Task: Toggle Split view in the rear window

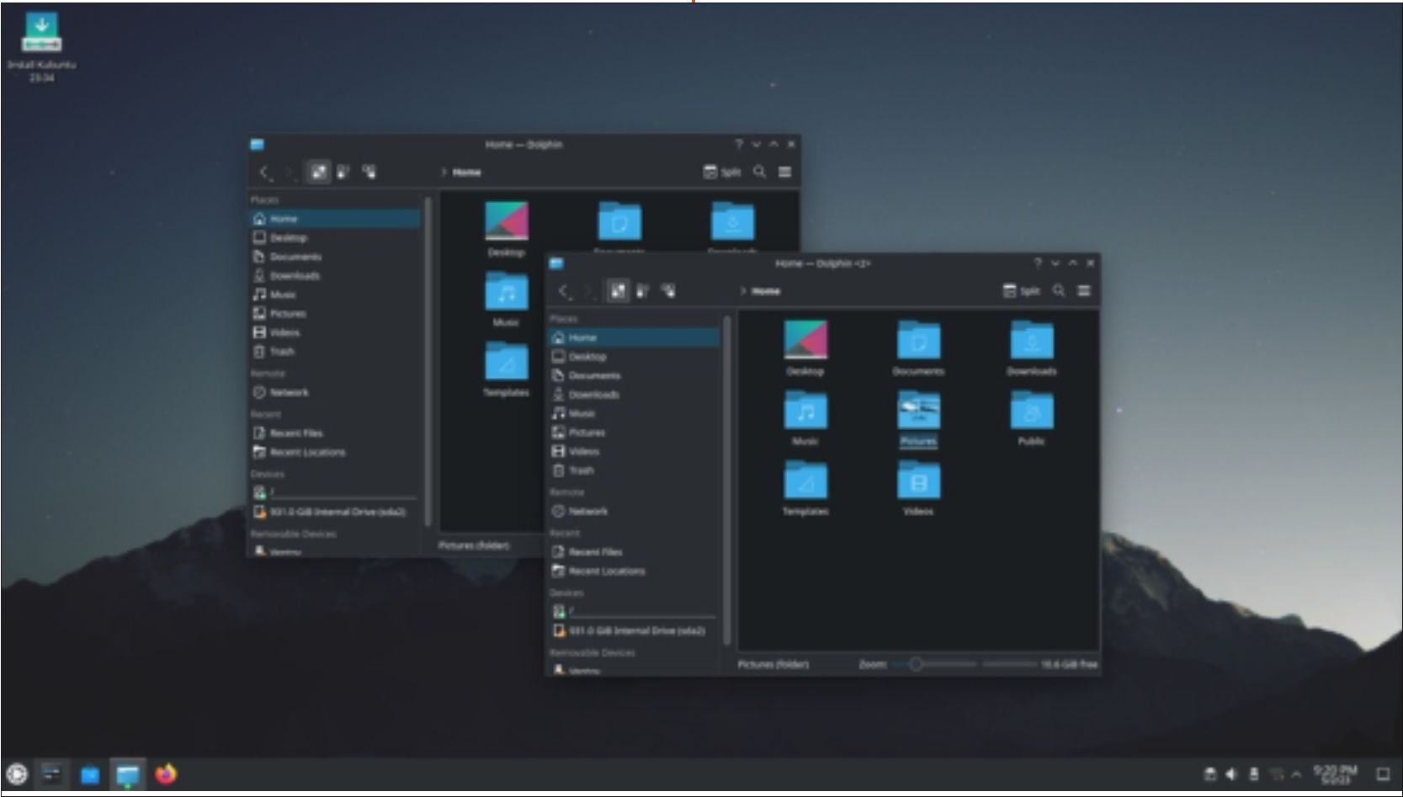Action: (x=722, y=172)
